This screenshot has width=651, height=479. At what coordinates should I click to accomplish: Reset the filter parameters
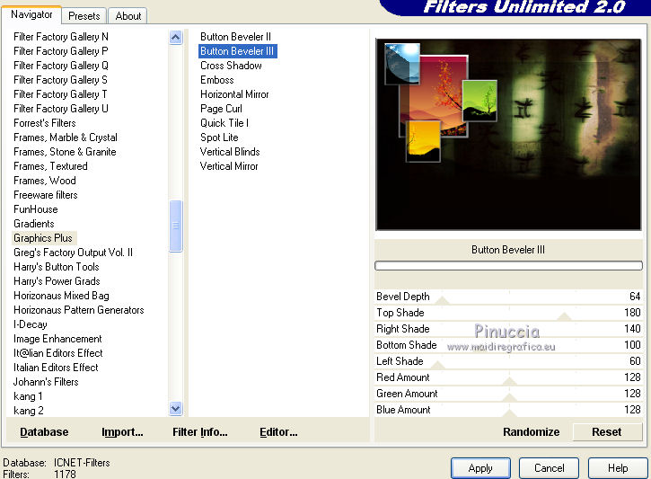tap(607, 432)
